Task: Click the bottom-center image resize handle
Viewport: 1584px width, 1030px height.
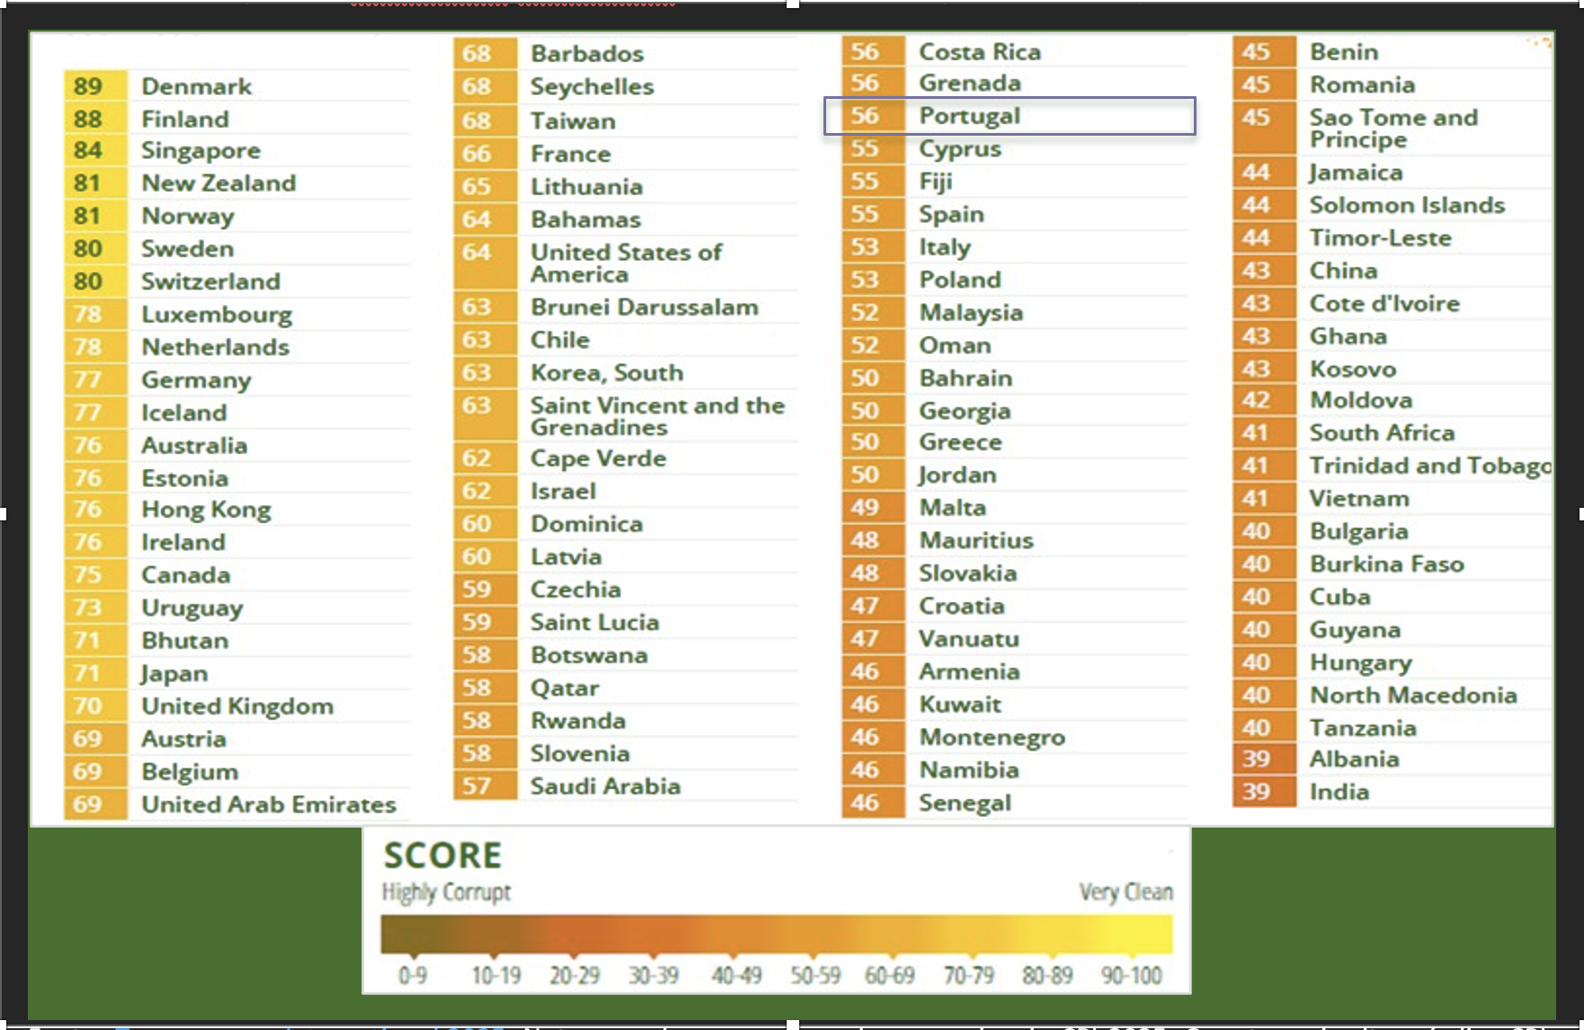Action: tap(792, 1025)
